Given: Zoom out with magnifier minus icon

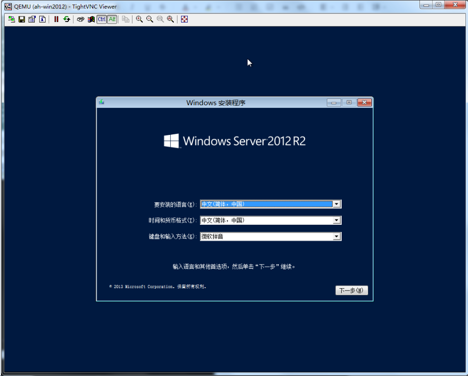Looking at the screenshot, I should coord(149,19).
